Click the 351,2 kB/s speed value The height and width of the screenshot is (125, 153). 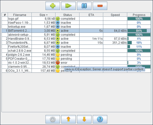(x=119, y=43)
